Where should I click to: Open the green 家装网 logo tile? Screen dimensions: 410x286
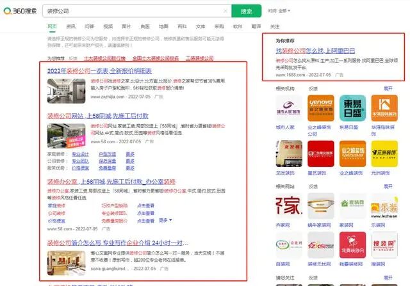pyautogui.click(x=352, y=206)
